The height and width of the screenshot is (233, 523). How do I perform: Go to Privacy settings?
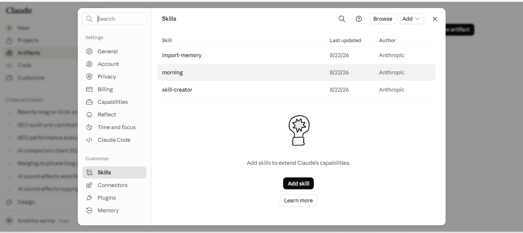tap(114, 77)
